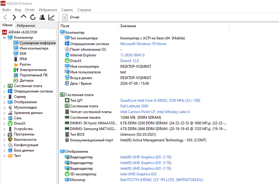Select the DIMM1: SK hynix memory row
279x184 pixels.
coord(146,123)
